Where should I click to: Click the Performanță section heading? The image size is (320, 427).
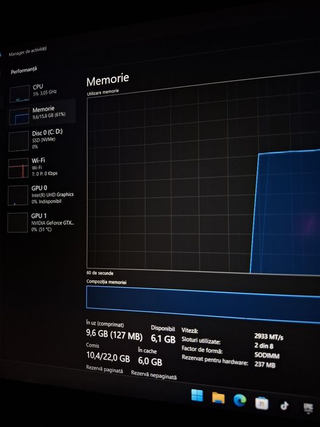[24, 70]
